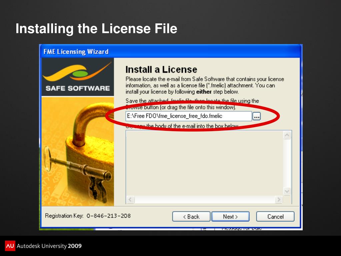Click inside the e-mail body text box
The width and height of the screenshot is (341, 256).
tap(204, 163)
